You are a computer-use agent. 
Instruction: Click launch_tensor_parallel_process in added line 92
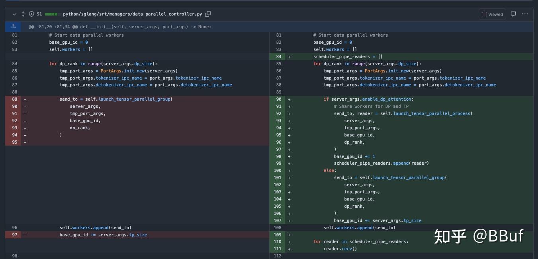tap(432, 114)
